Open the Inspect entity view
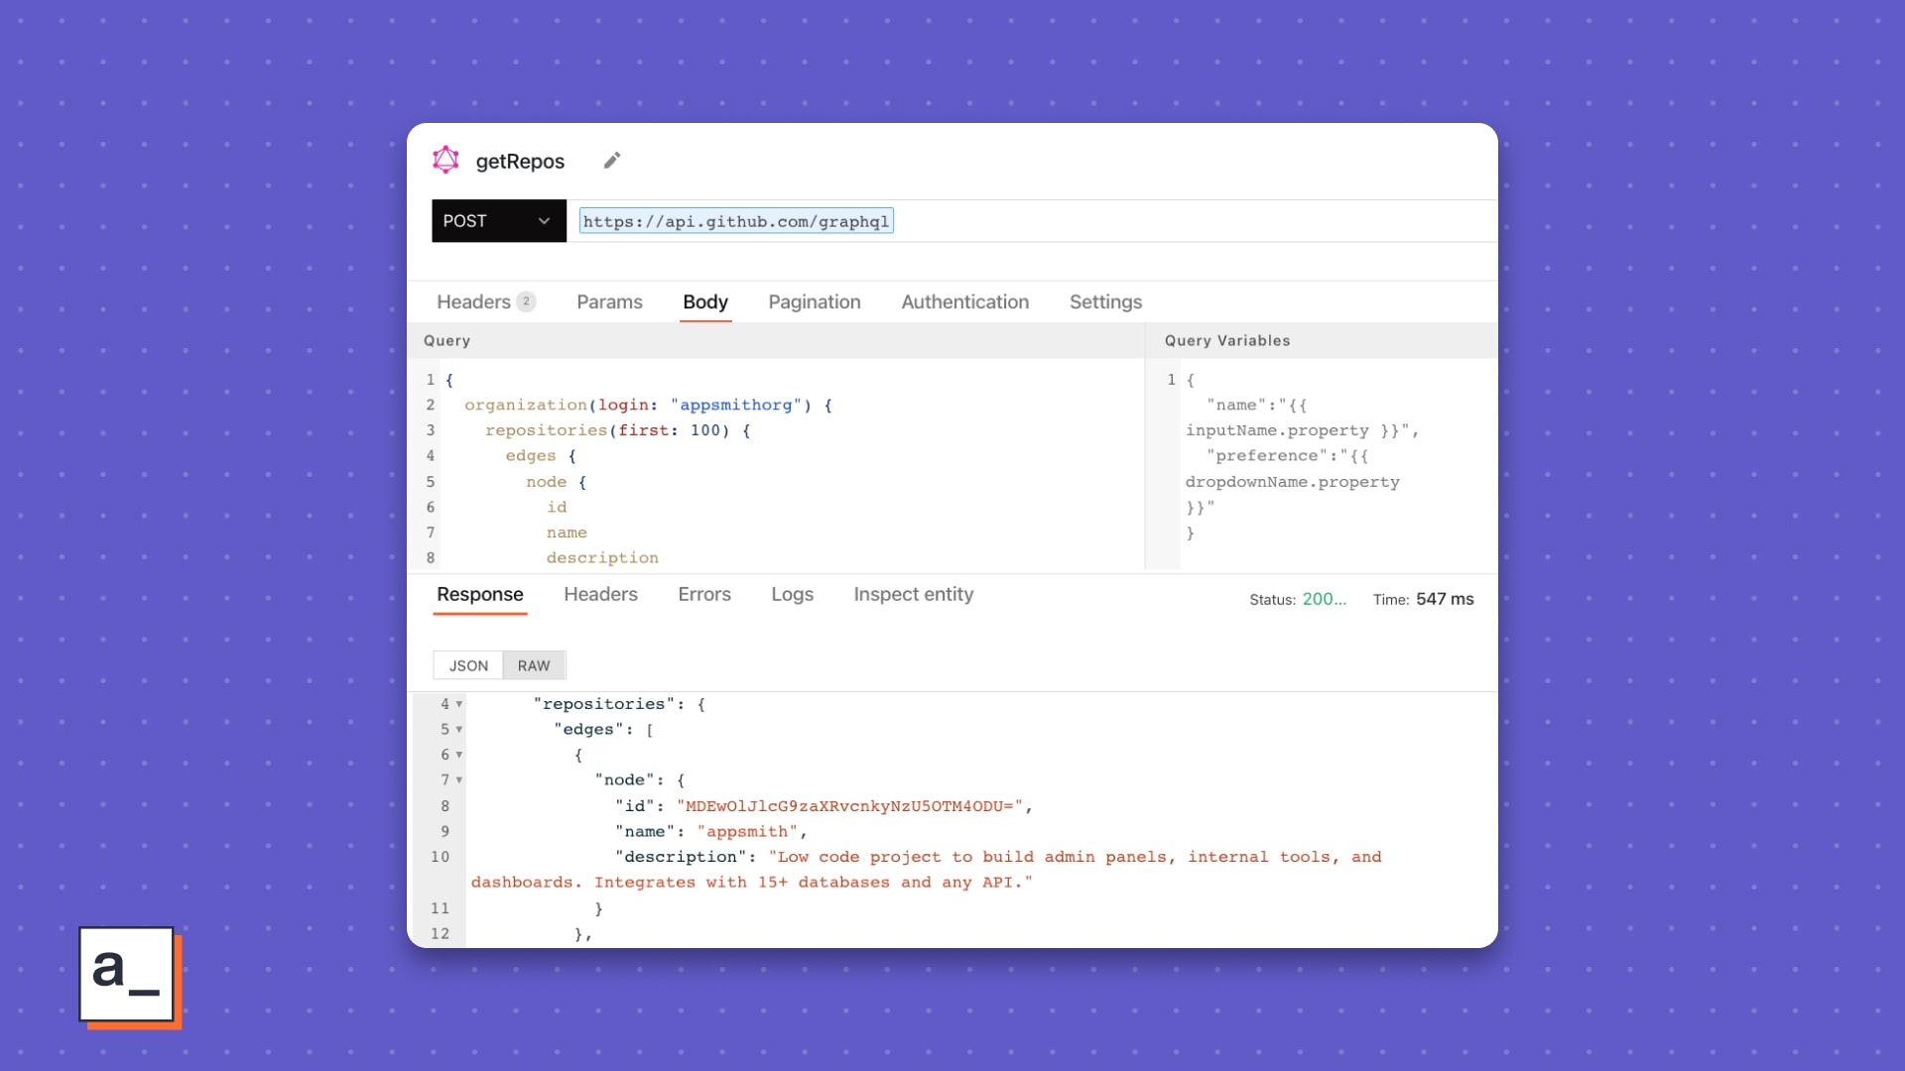Viewport: 1905px width, 1071px height. point(913,594)
